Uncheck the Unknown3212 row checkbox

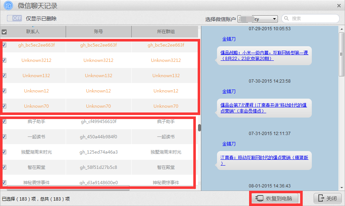pyautogui.click(x=4, y=60)
